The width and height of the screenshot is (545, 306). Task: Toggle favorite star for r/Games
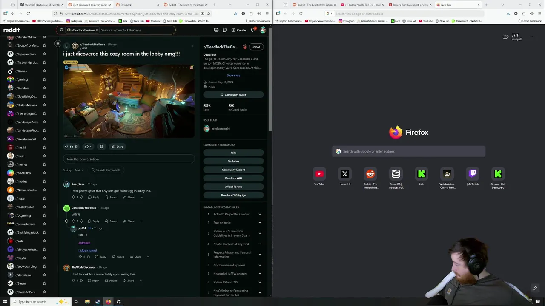pos(44,71)
